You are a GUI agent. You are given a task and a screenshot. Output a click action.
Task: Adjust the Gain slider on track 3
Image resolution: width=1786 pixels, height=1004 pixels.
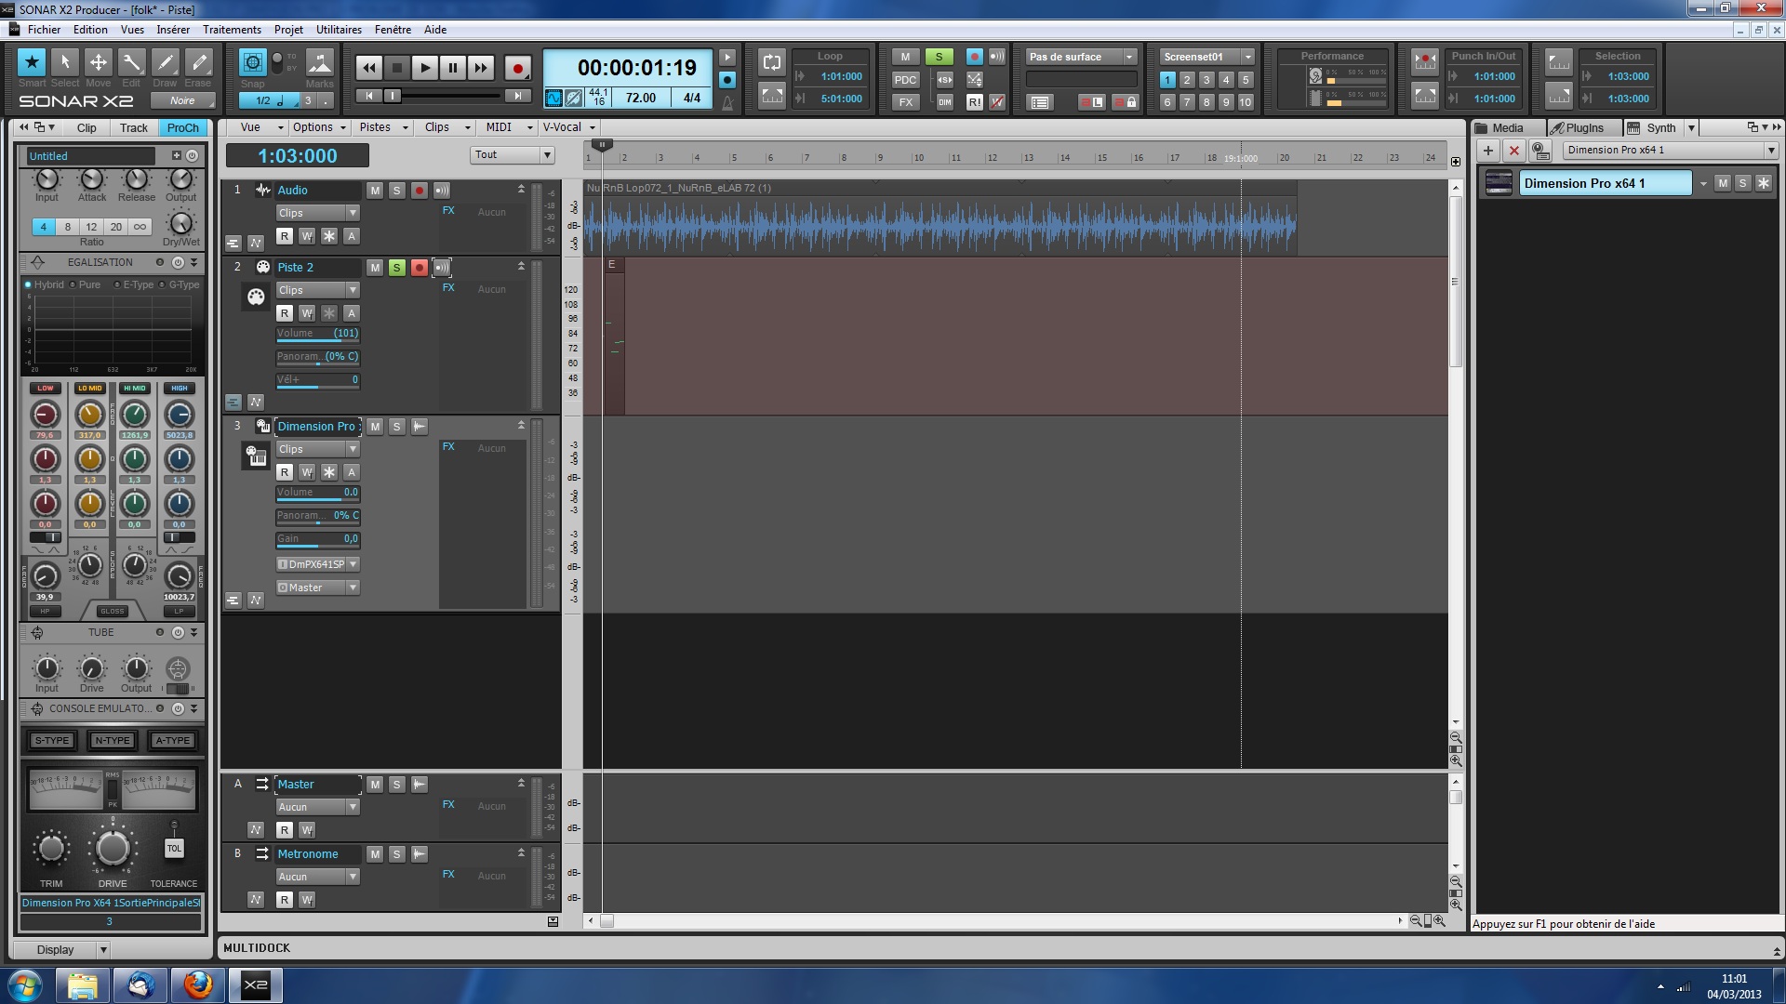pyautogui.click(x=317, y=539)
